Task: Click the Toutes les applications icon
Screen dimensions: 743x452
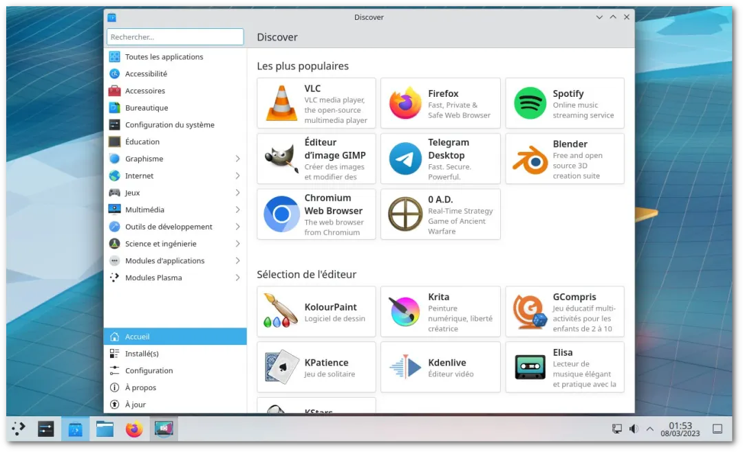Action: tap(114, 57)
